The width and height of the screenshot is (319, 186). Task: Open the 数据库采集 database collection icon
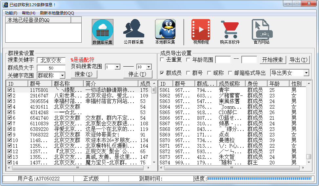(x=102, y=30)
